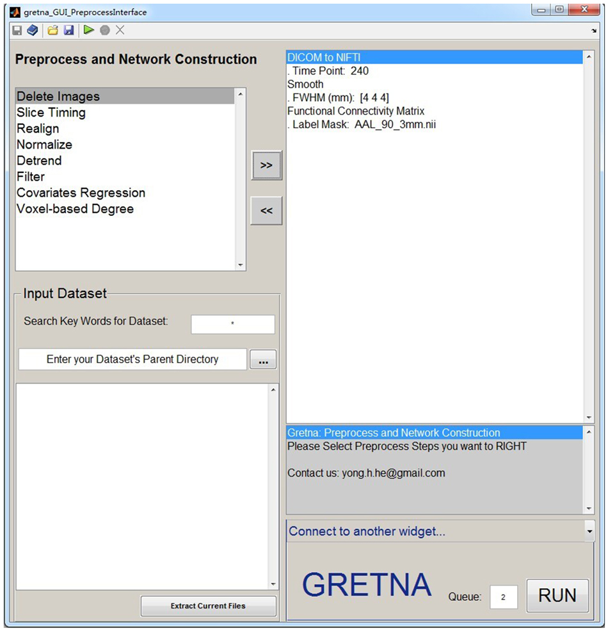Screen dimensions: 608x631
Task: Click up arrow of pipeline list scrollbar
Action: point(589,57)
